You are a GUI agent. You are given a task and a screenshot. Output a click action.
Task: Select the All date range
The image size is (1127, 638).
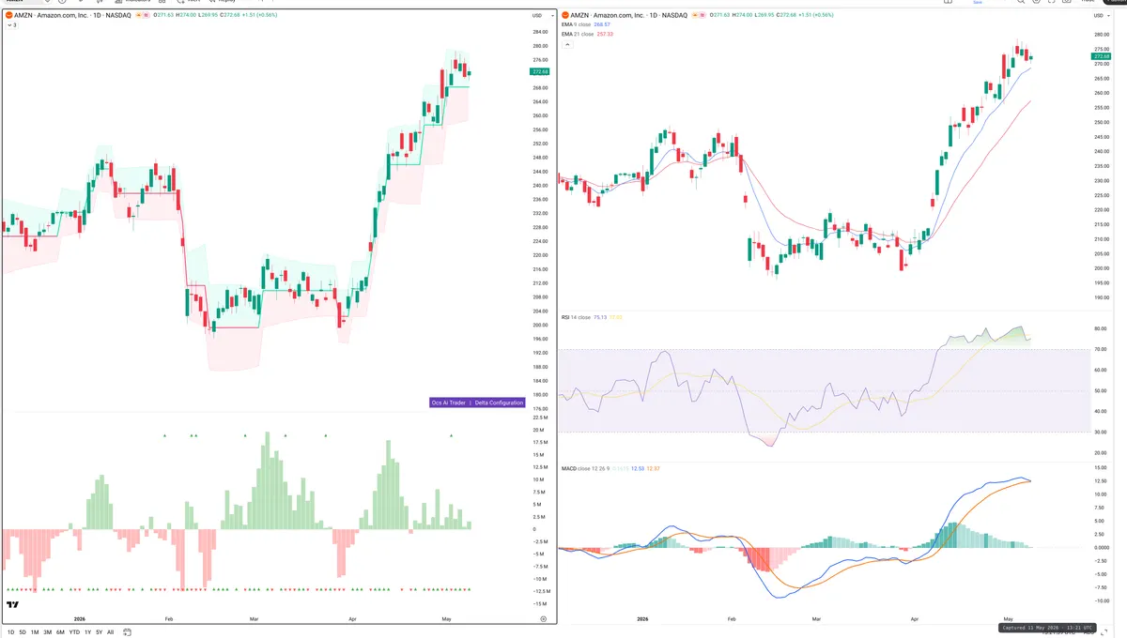pyautogui.click(x=110, y=632)
